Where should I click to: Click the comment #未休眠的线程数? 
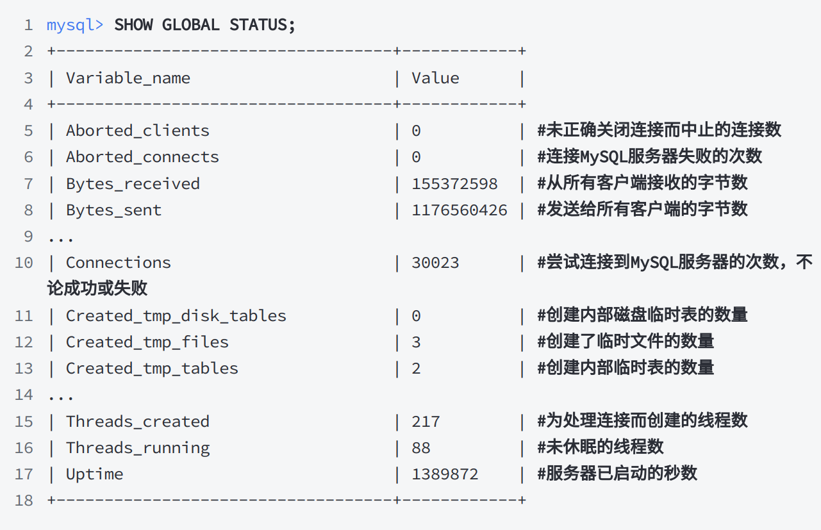tap(601, 447)
